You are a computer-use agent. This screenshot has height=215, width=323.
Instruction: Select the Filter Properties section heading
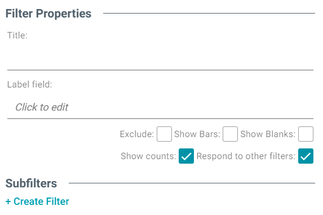tap(48, 14)
